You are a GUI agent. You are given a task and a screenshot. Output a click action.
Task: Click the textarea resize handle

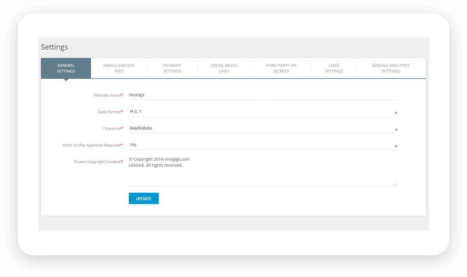point(395,184)
